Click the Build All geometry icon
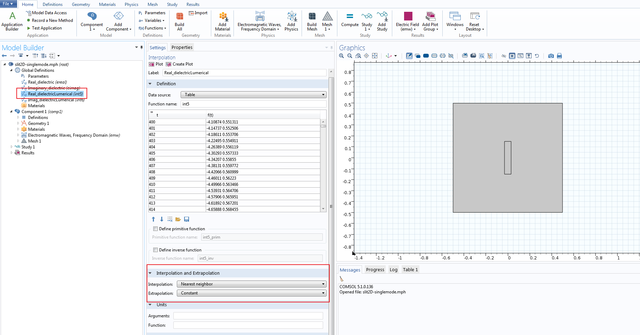The height and width of the screenshot is (335, 640). pyautogui.click(x=179, y=21)
